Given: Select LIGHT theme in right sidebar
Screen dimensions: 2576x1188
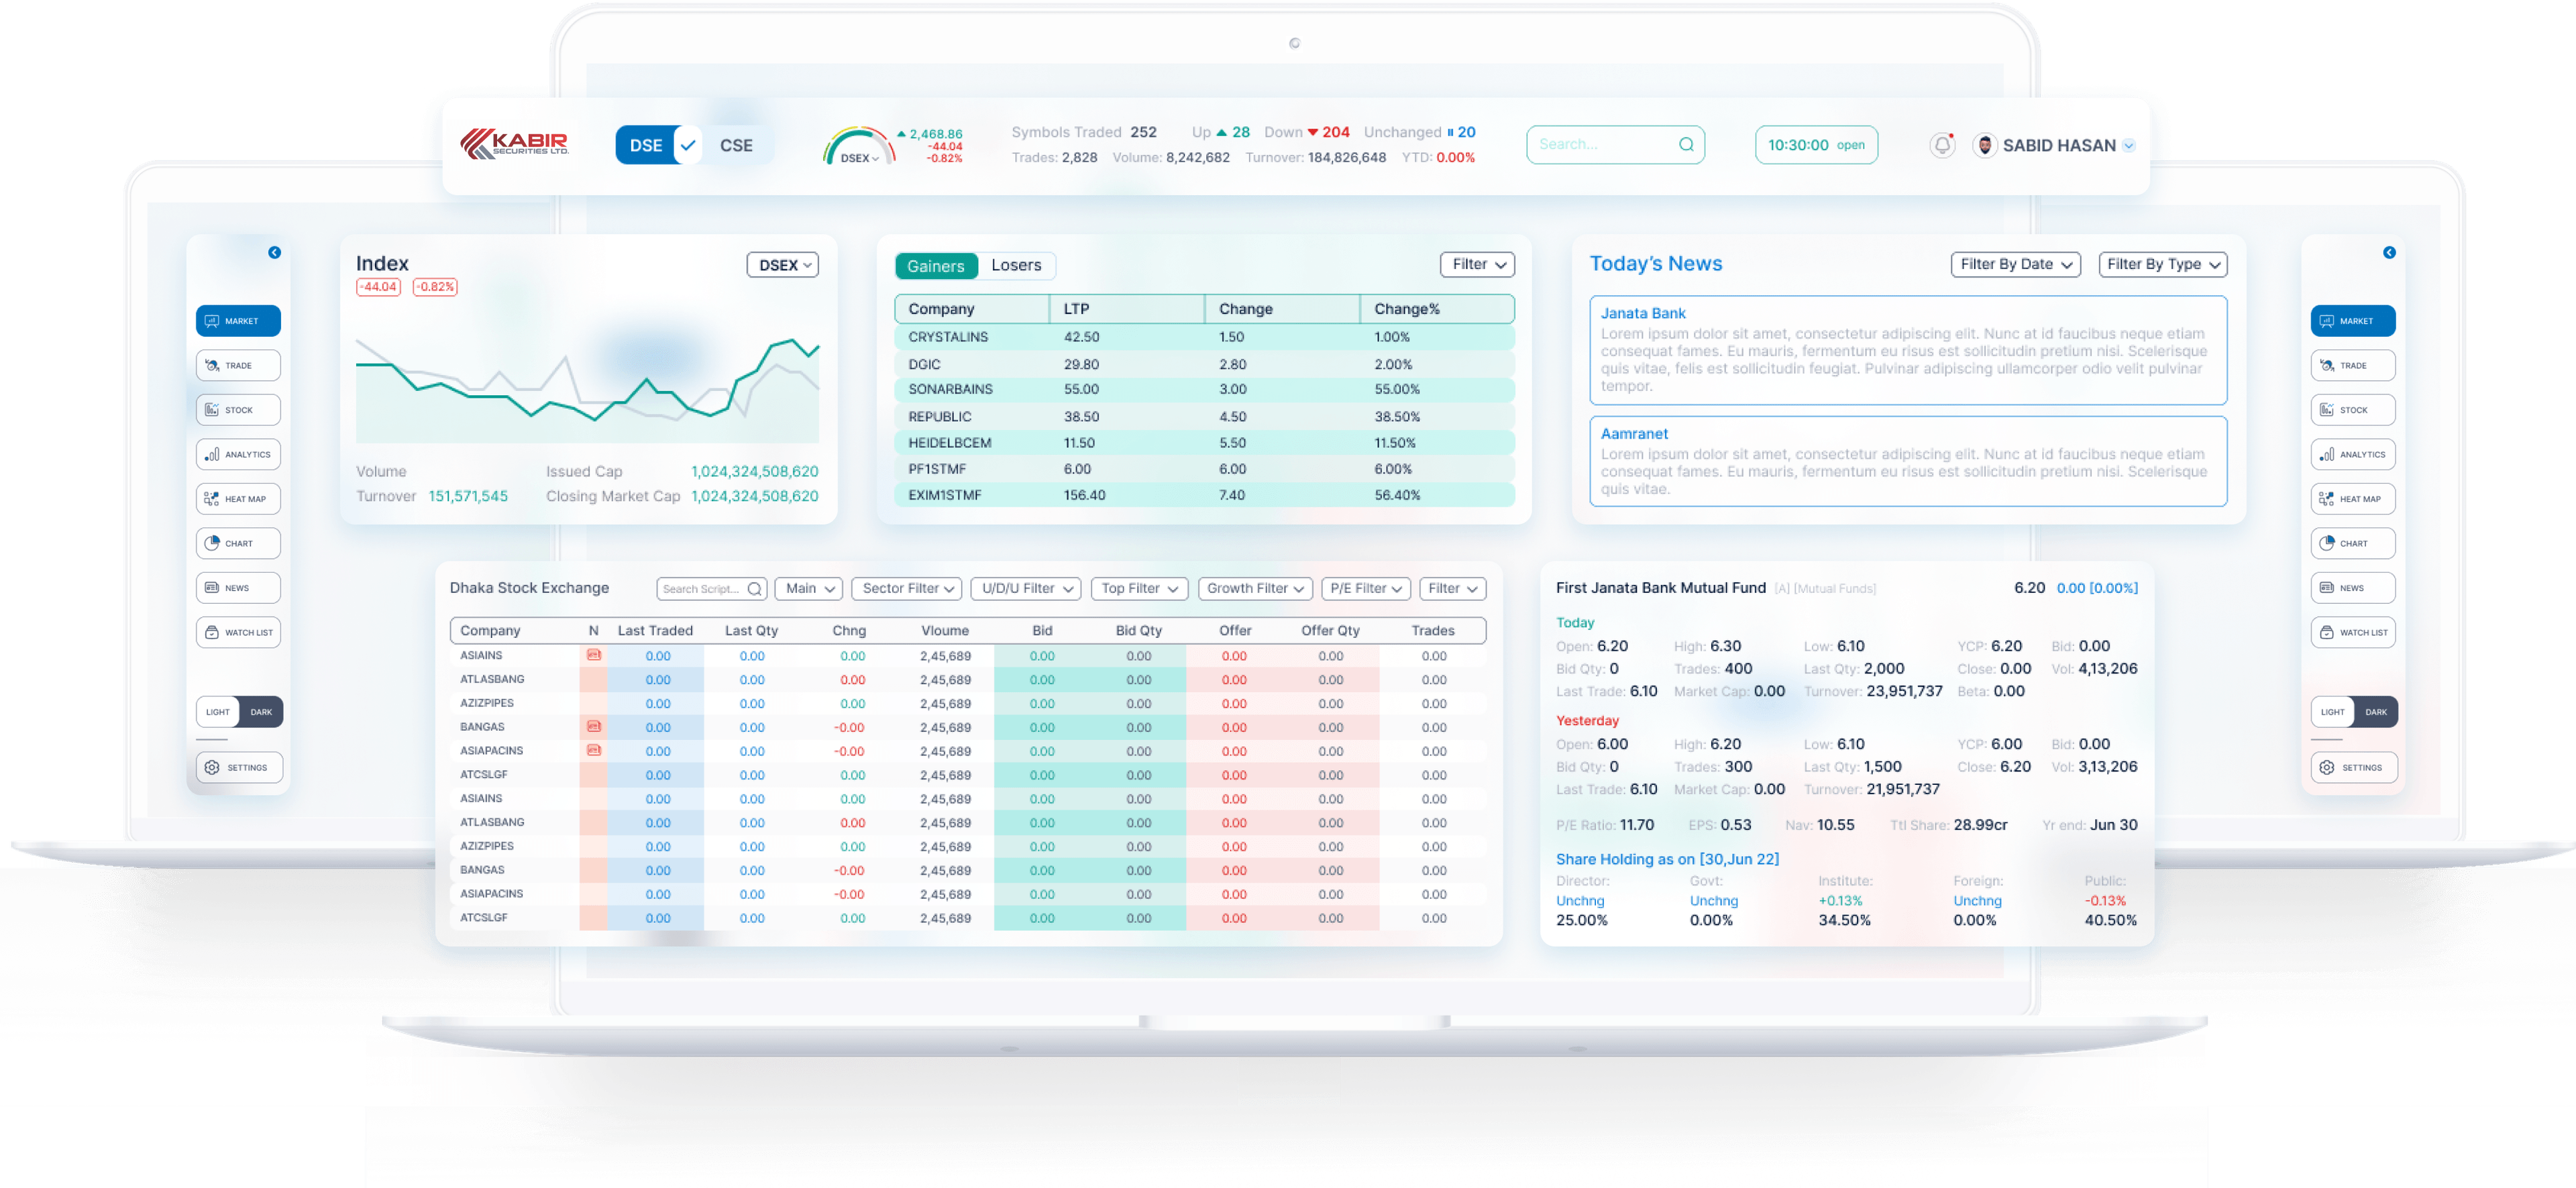Looking at the screenshot, I should 2332,713.
